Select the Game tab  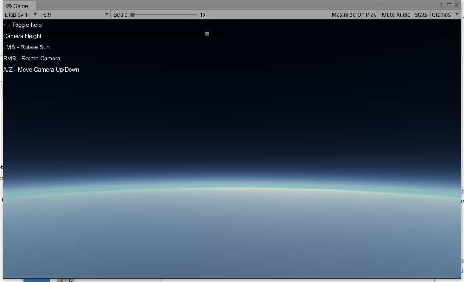point(20,6)
